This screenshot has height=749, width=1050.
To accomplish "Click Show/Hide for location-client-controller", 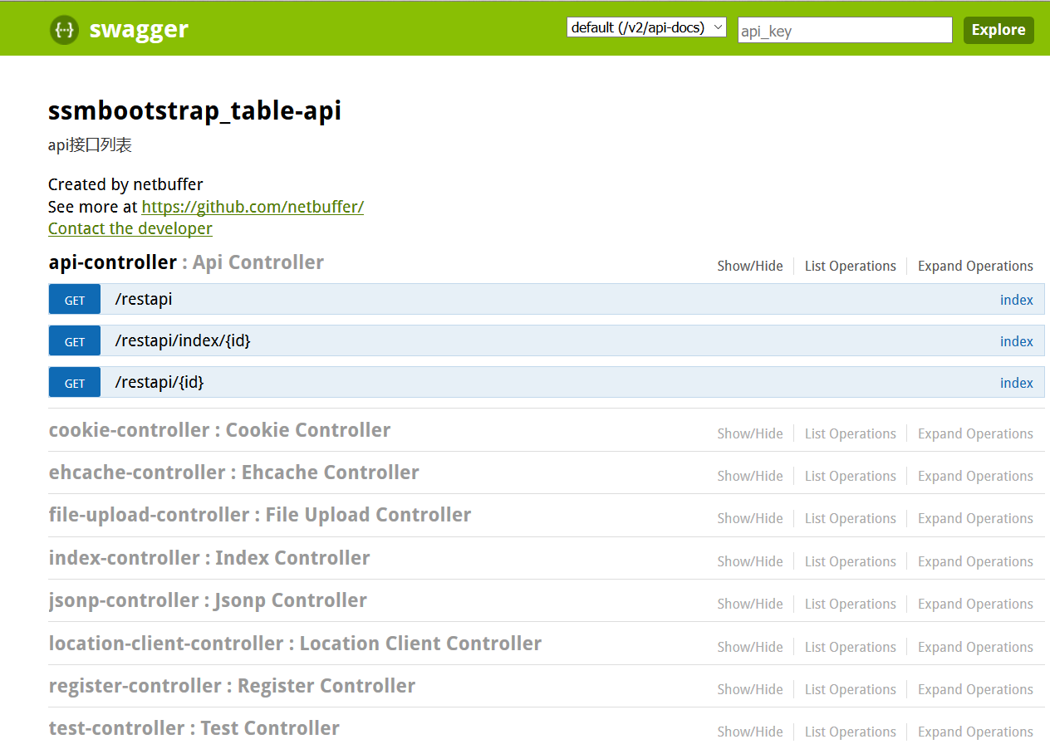I will (x=750, y=648).
